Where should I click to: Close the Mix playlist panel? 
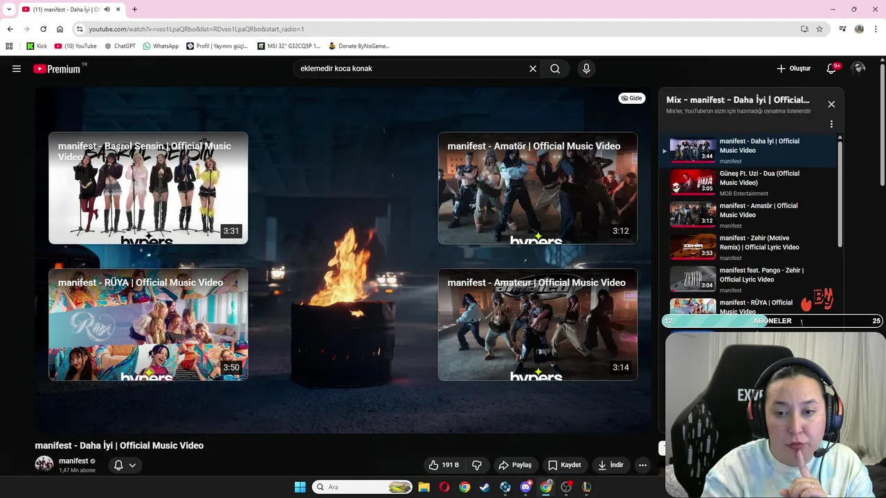click(x=831, y=104)
